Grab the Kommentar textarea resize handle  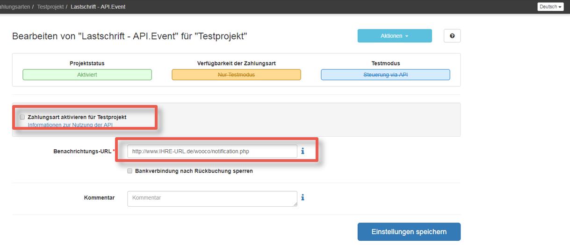pos(295,204)
